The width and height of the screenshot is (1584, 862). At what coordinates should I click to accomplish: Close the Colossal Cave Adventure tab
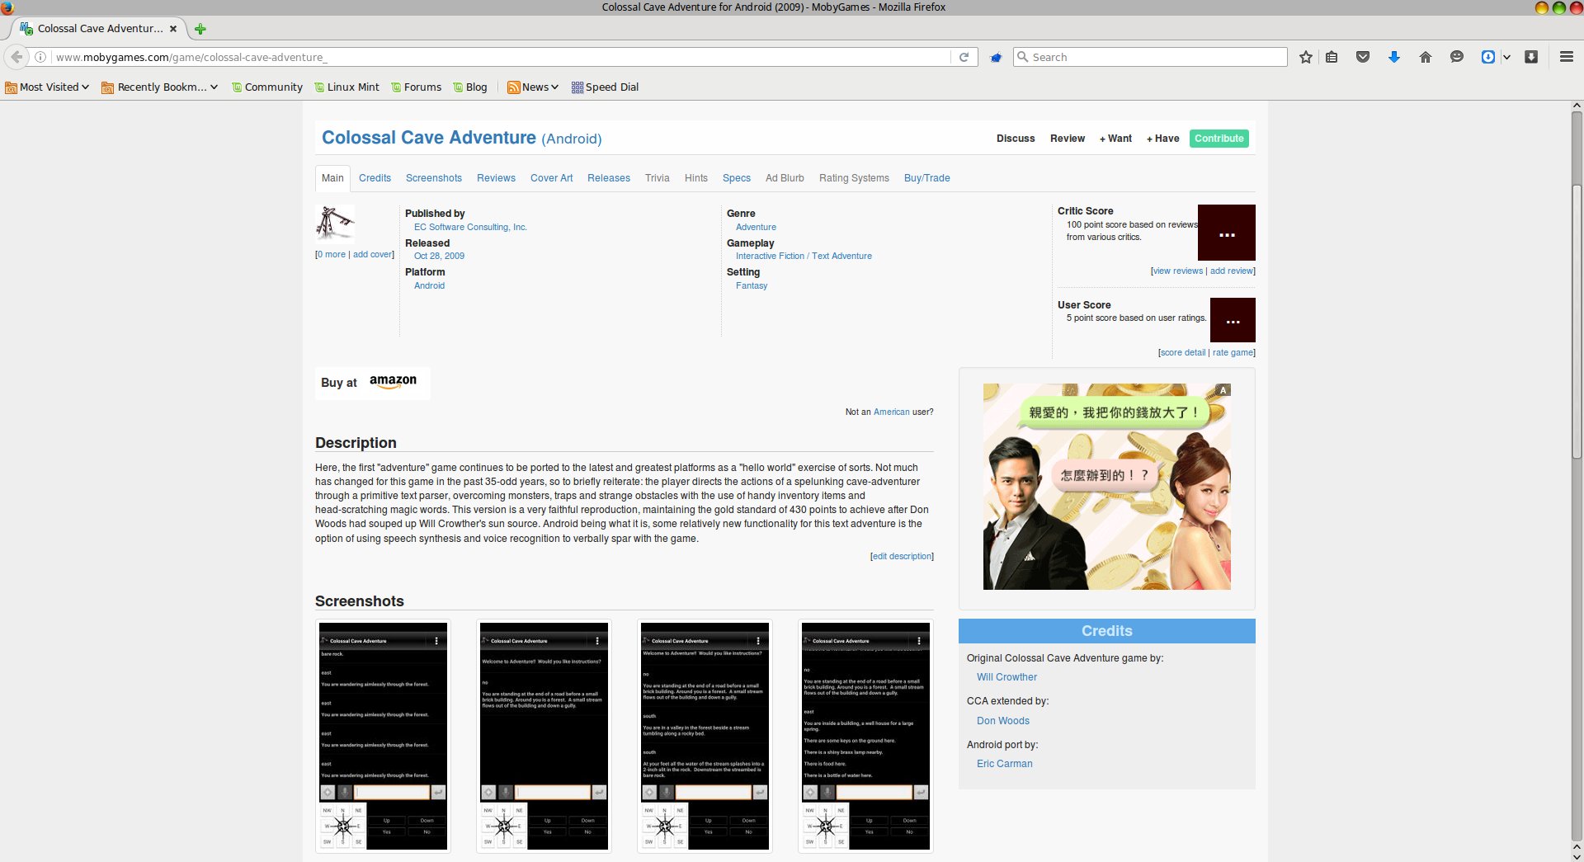click(x=173, y=29)
